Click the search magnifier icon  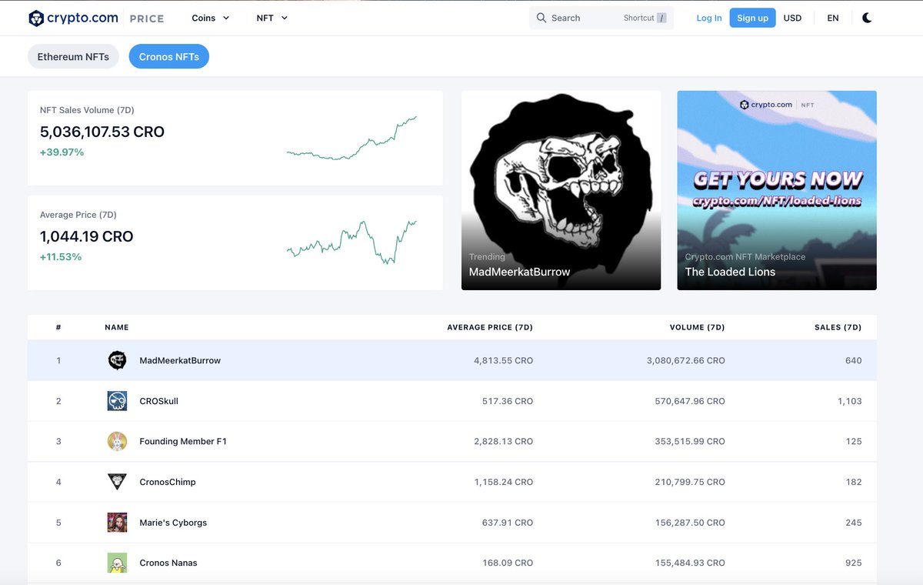tap(541, 18)
